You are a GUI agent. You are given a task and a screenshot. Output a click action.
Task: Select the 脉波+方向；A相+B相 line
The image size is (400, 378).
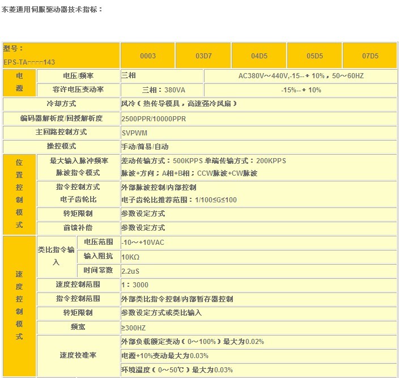point(189,173)
